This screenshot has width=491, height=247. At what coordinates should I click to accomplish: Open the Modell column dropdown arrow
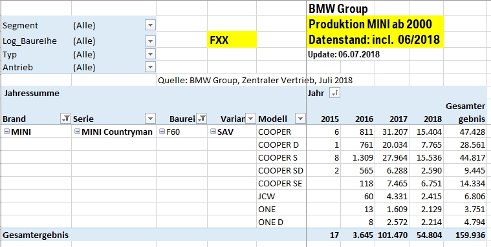pos(300,119)
